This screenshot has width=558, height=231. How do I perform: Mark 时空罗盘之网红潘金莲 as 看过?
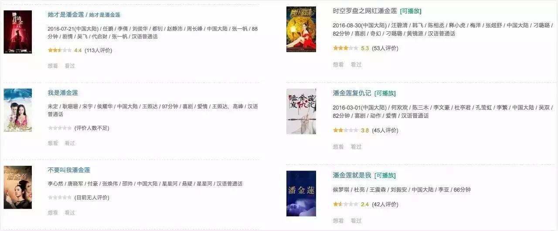356,64
